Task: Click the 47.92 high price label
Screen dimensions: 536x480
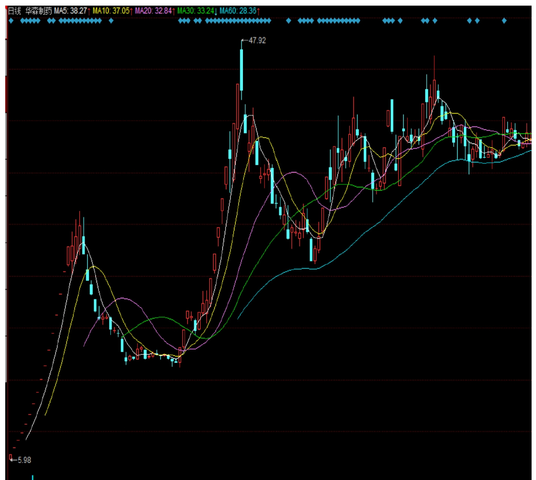Action: (257, 41)
